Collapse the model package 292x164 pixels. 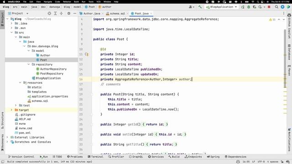[x=29, y=51]
